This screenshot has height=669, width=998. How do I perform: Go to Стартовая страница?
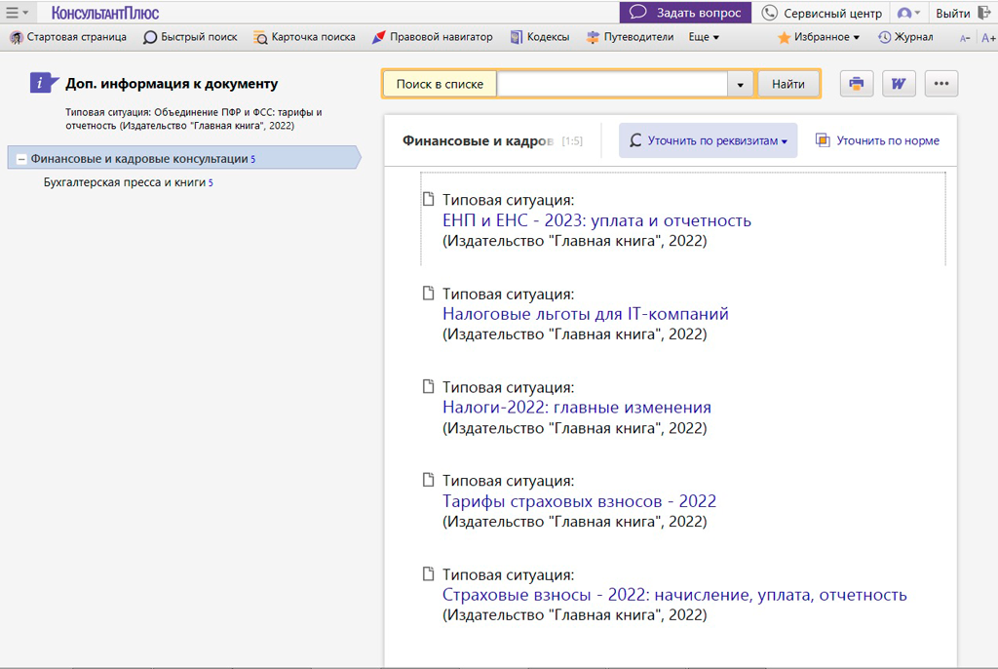[x=69, y=37]
